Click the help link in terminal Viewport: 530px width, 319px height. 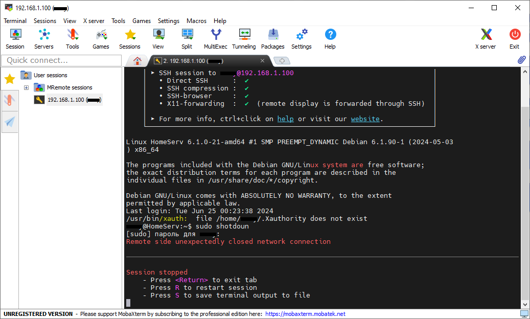[x=286, y=119]
